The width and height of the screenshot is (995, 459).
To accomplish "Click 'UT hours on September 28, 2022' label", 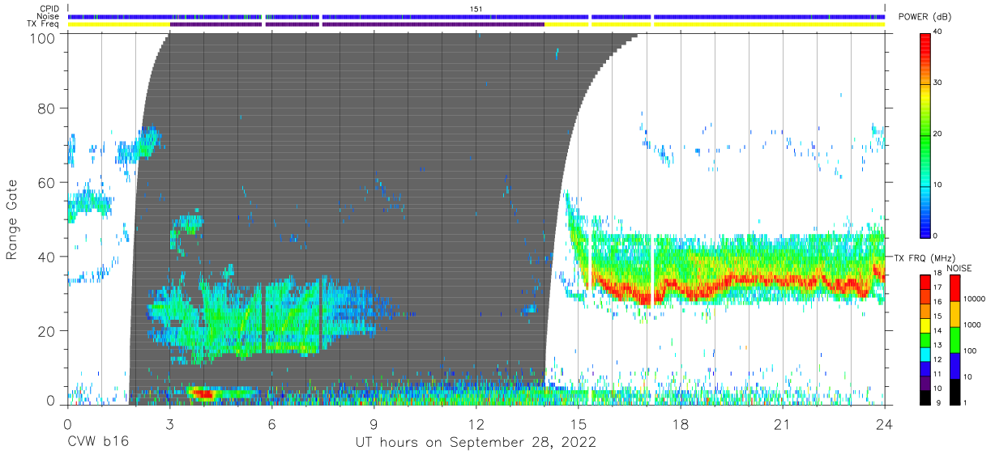I will (x=476, y=443).
